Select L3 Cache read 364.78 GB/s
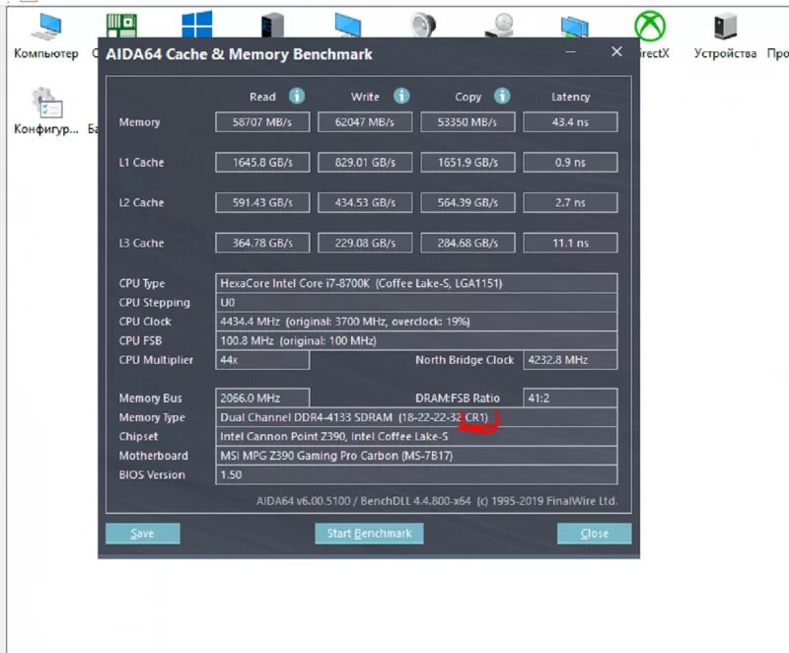This screenshot has height=653, width=789. click(x=262, y=243)
